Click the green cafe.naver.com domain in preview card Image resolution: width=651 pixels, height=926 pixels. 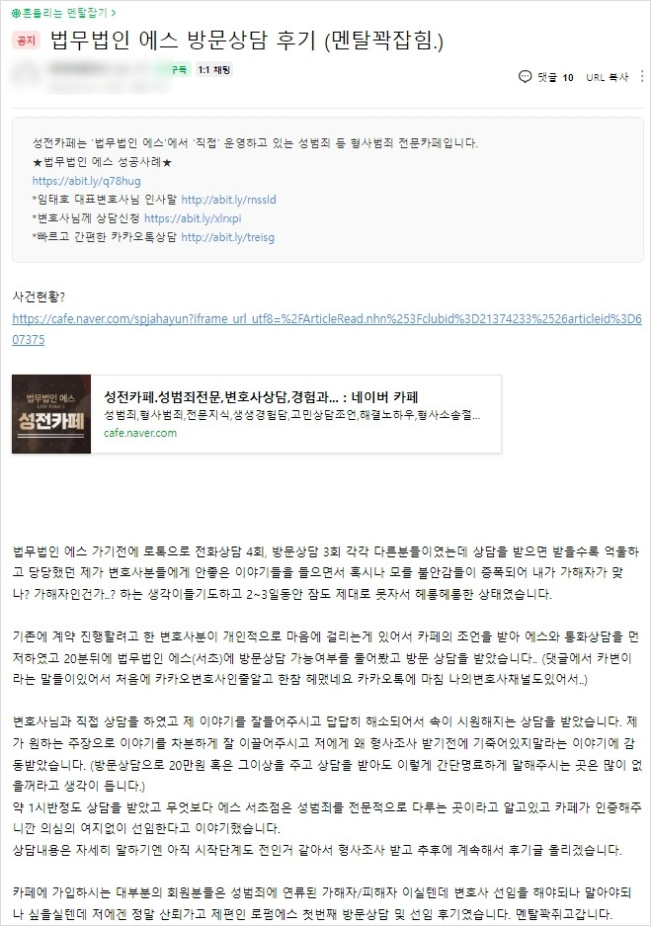[x=140, y=433]
